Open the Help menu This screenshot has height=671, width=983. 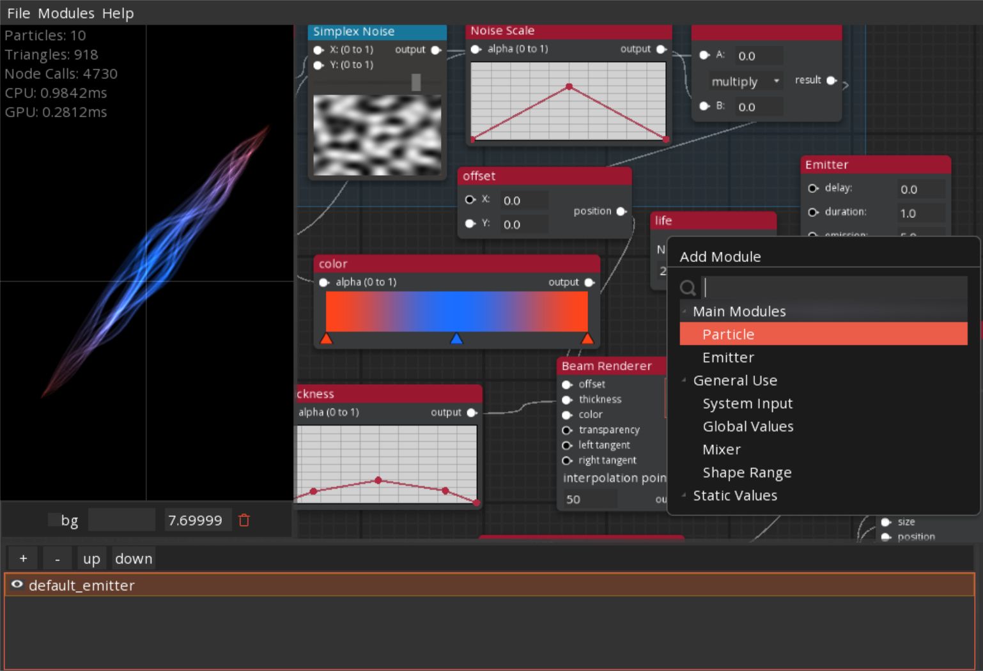[x=118, y=13]
